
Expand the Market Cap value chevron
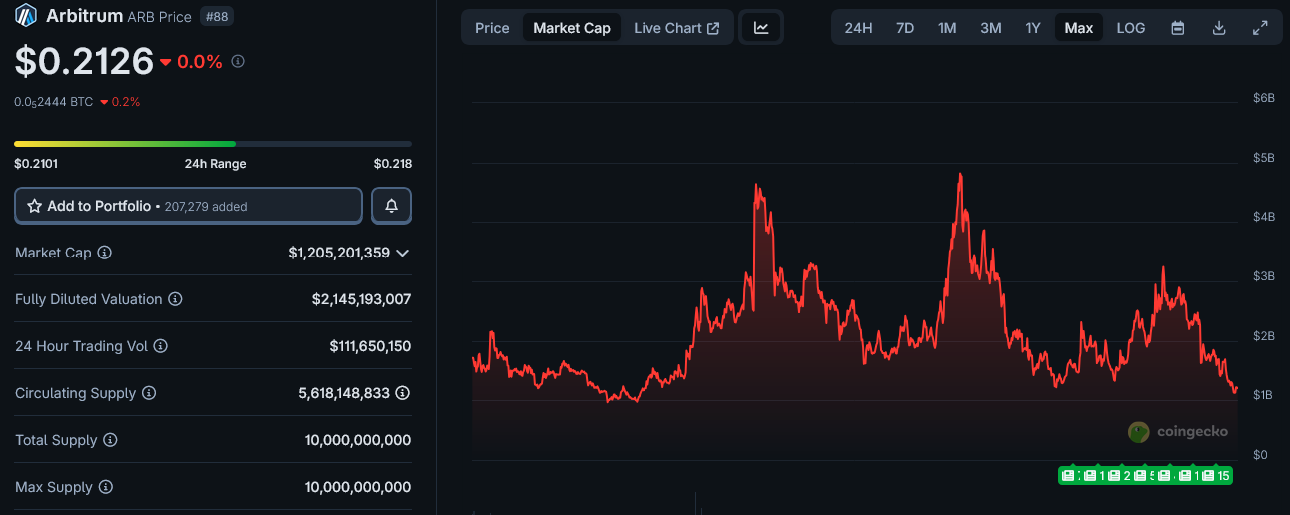(x=403, y=253)
